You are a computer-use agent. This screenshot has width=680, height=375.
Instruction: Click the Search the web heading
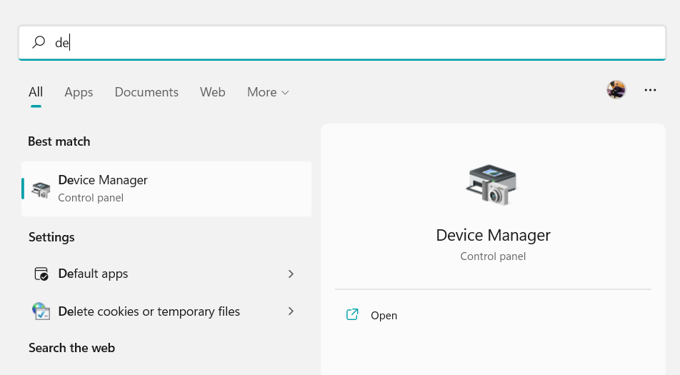coord(71,348)
